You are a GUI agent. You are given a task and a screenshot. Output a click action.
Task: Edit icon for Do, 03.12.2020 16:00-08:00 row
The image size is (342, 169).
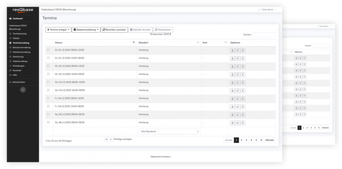click(x=238, y=91)
